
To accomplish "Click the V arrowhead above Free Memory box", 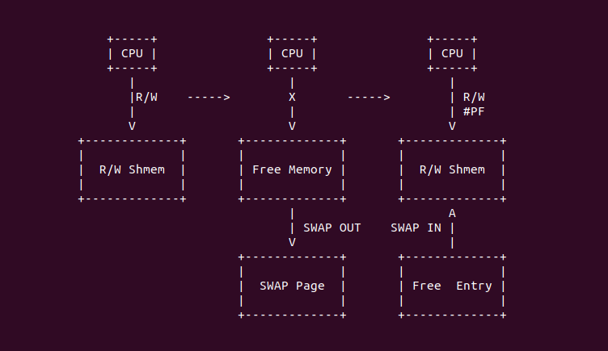I will click(292, 126).
